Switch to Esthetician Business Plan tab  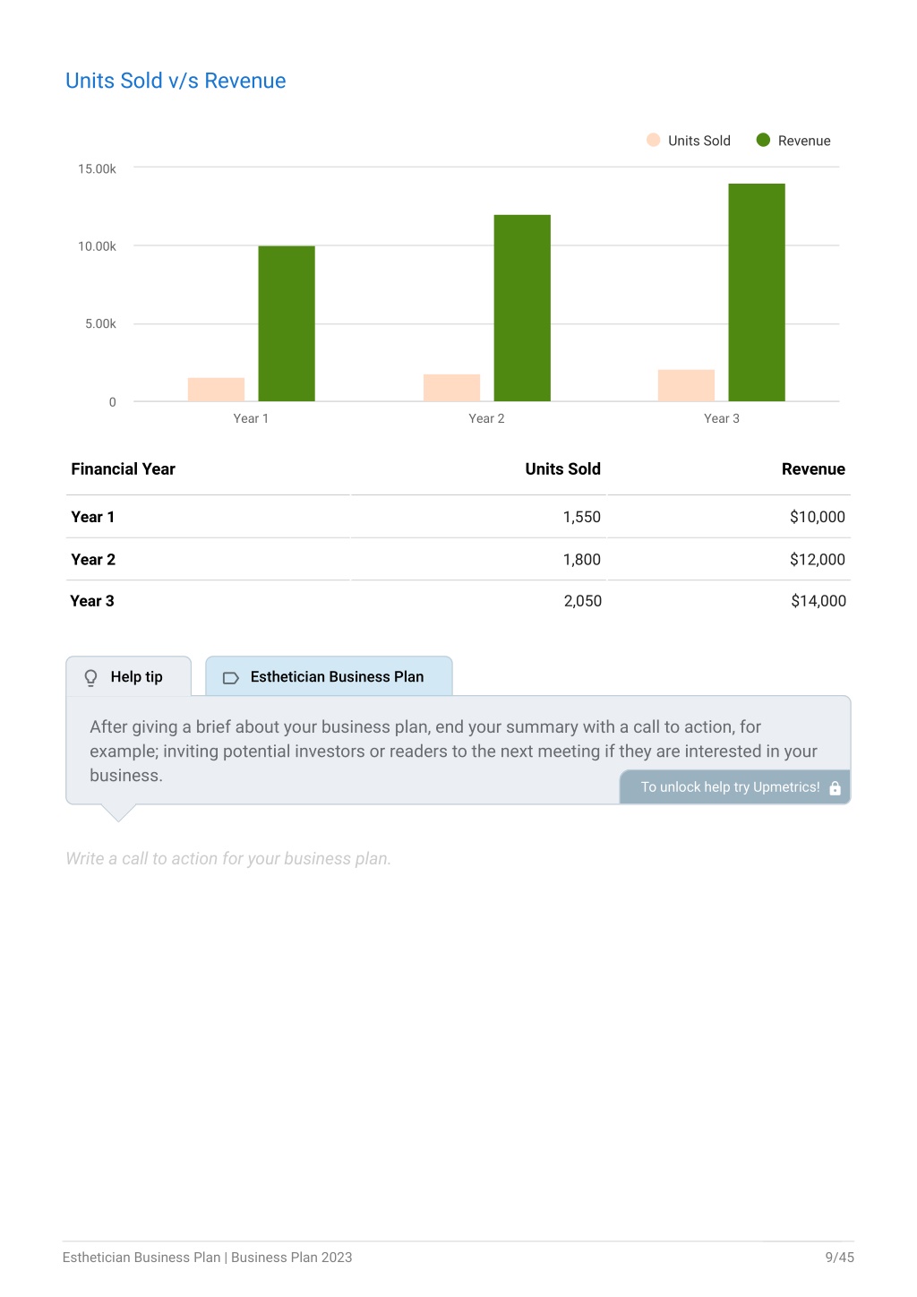(329, 676)
